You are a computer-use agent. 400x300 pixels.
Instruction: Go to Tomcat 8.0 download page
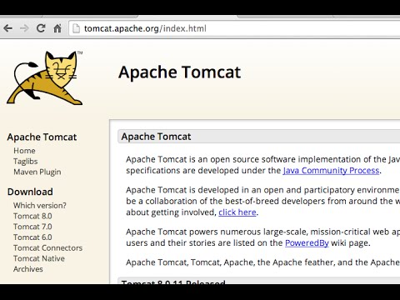pyautogui.click(x=32, y=216)
